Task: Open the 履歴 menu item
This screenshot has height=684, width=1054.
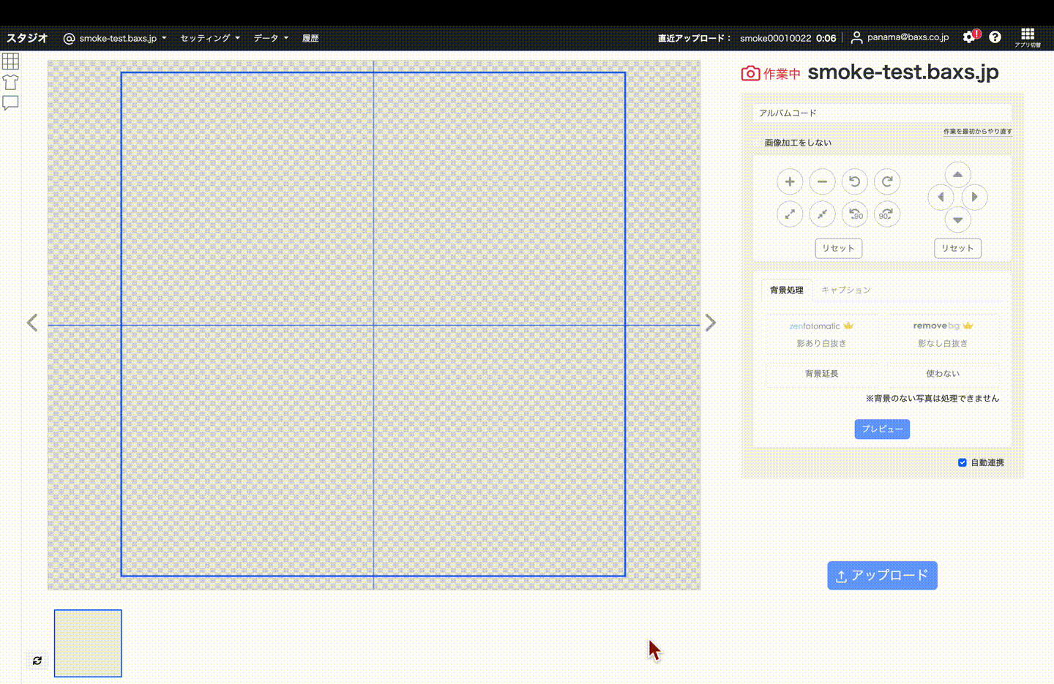Action: tap(310, 38)
